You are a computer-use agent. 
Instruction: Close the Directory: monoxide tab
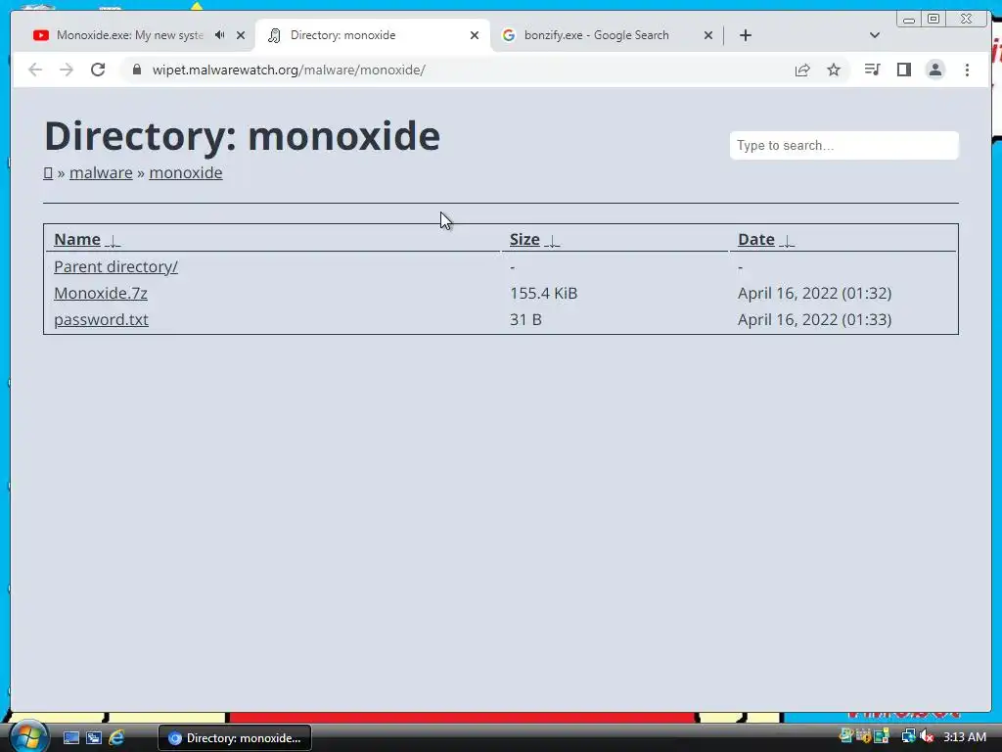point(475,35)
